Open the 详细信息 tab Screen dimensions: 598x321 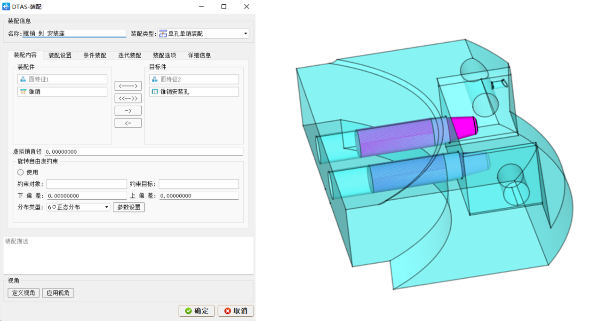coord(199,55)
